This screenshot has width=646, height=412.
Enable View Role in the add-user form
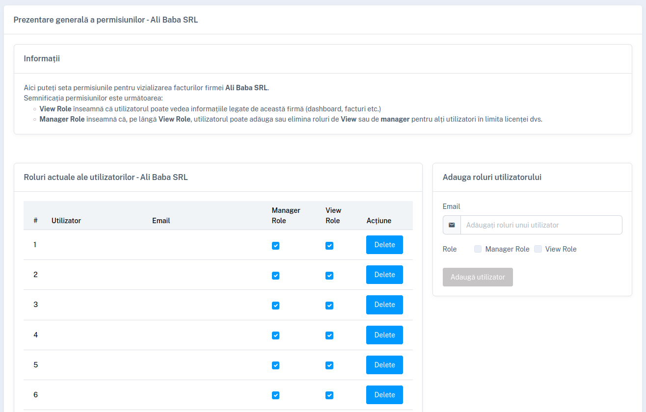(x=538, y=249)
